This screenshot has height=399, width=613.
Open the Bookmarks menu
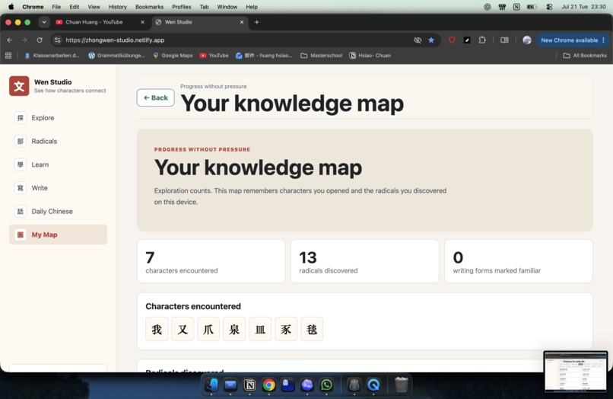(149, 7)
